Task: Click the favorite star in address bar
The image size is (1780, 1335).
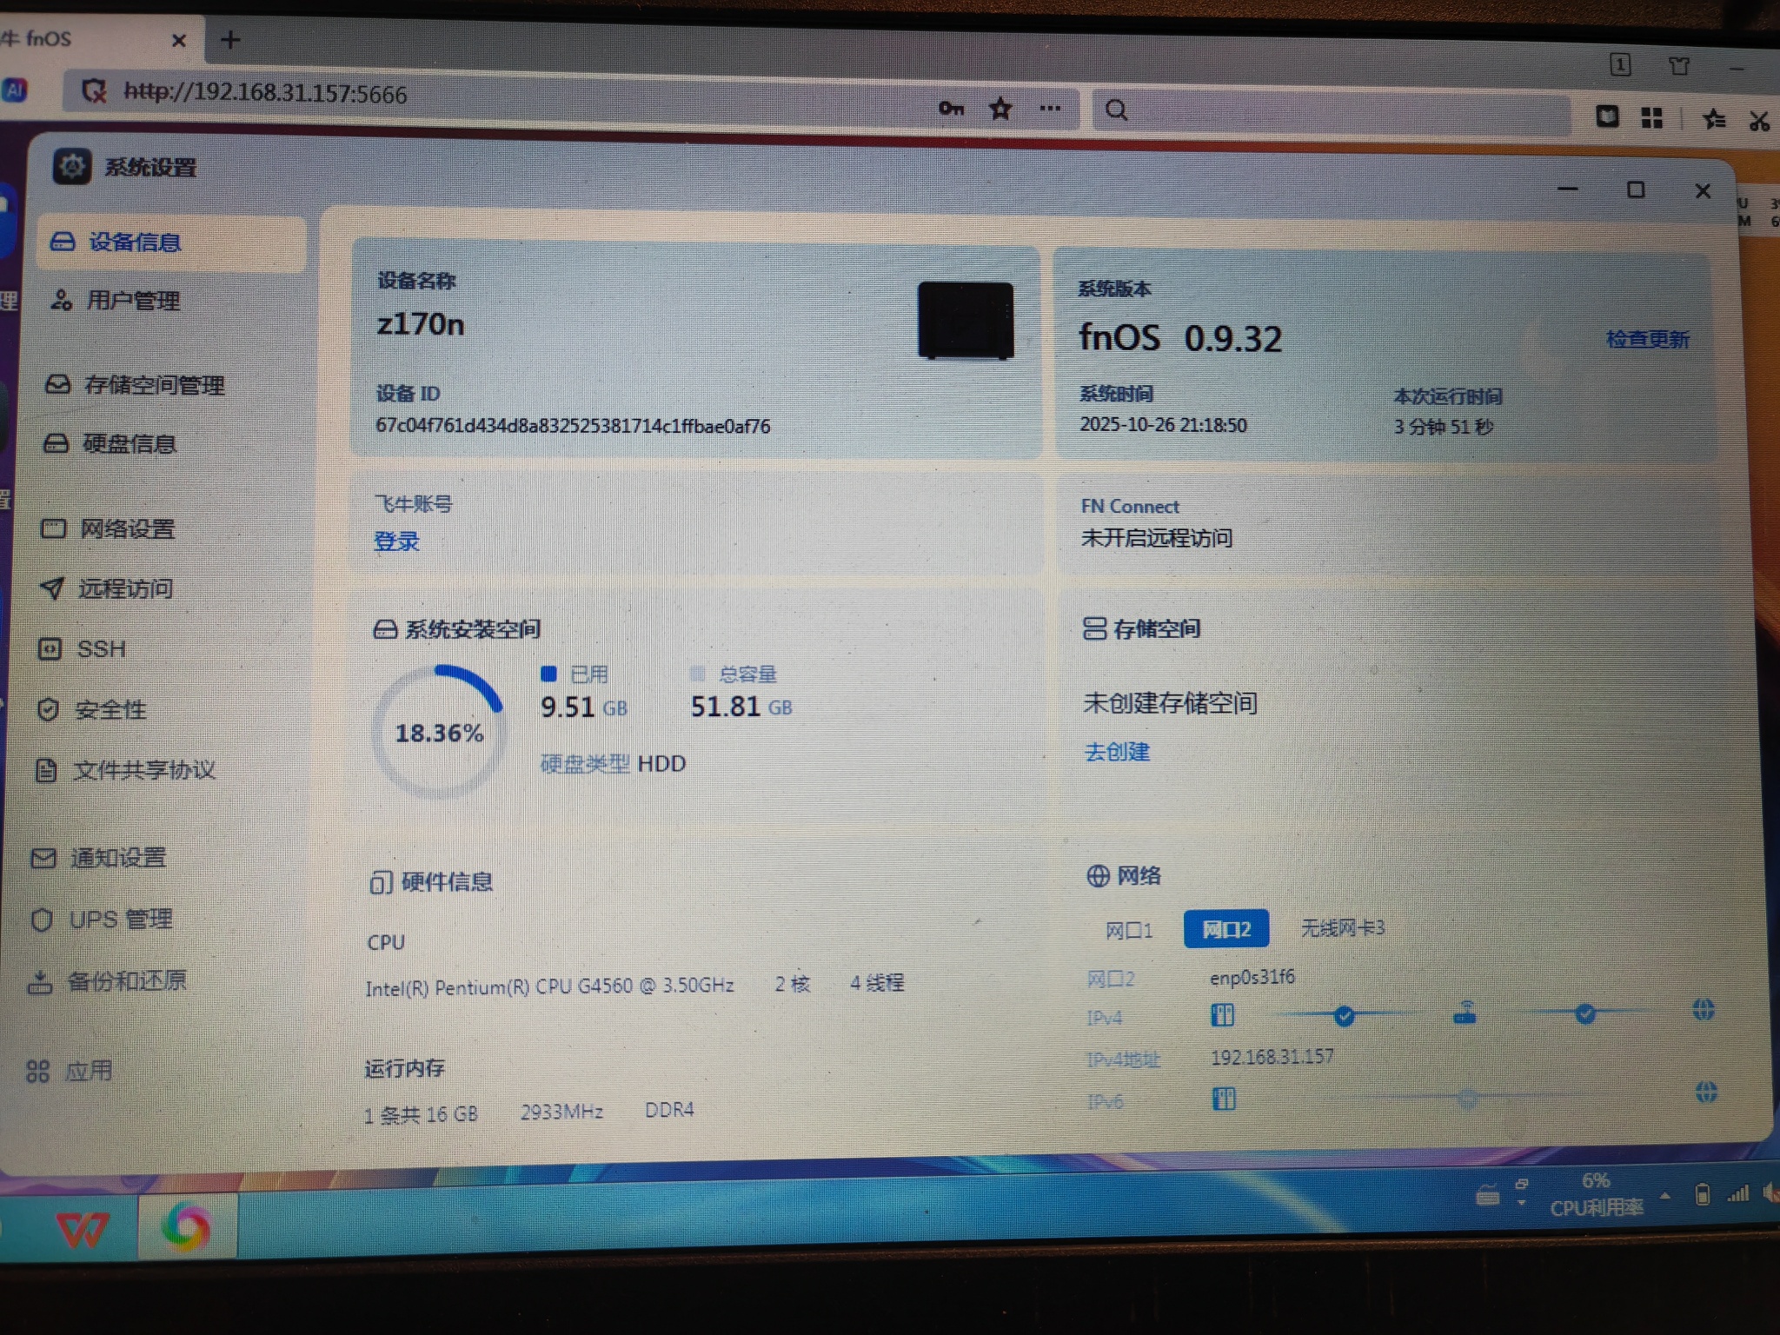Action: (x=1000, y=109)
